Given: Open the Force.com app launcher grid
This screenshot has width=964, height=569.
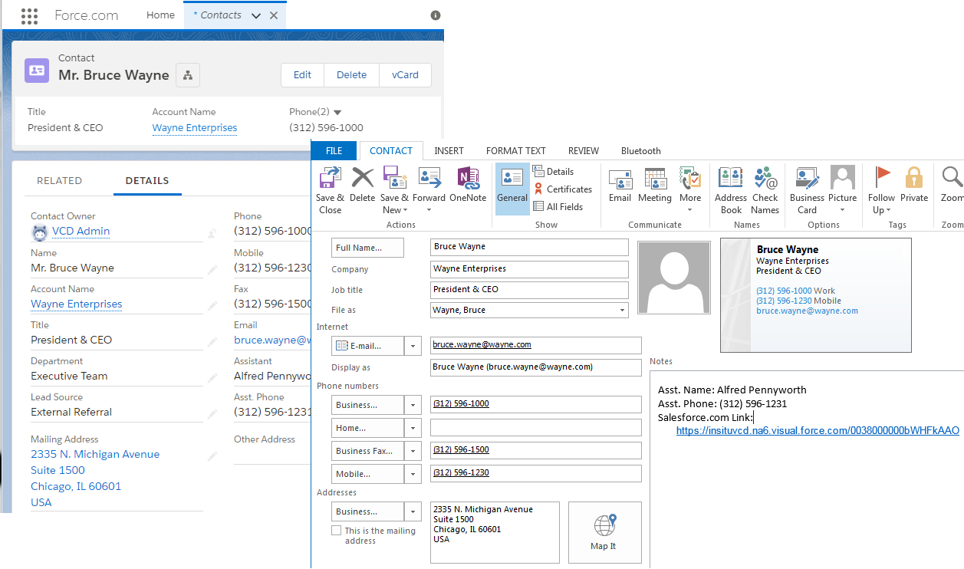Looking at the screenshot, I should point(29,15).
